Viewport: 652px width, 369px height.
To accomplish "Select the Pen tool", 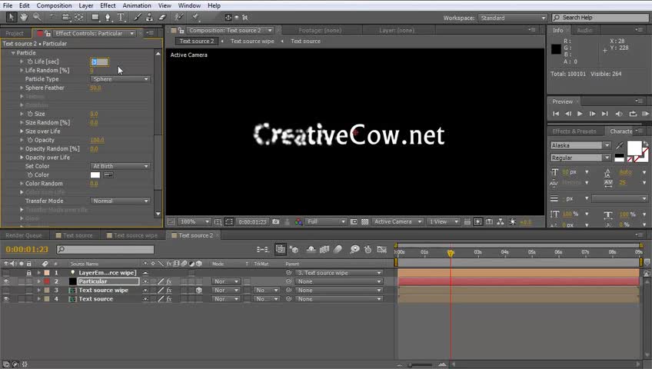I will pyautogui.click(x=108, y=17).
